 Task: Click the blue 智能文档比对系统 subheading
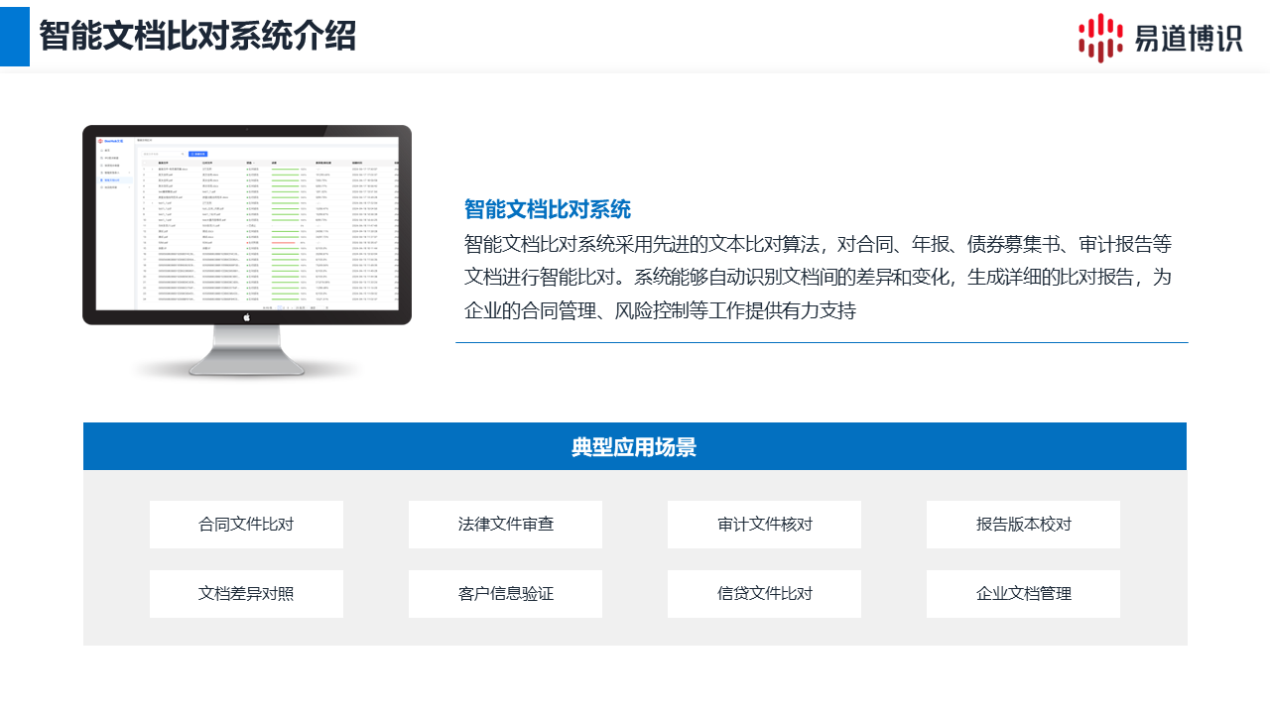(x=547, y=209)
